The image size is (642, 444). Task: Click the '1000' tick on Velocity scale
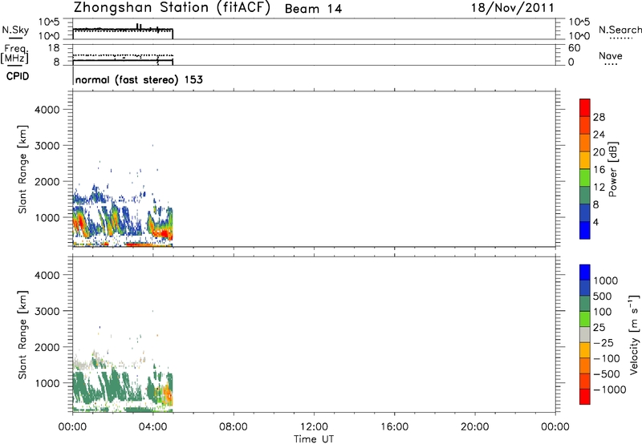pyautogui.click(x=606, y=281)
